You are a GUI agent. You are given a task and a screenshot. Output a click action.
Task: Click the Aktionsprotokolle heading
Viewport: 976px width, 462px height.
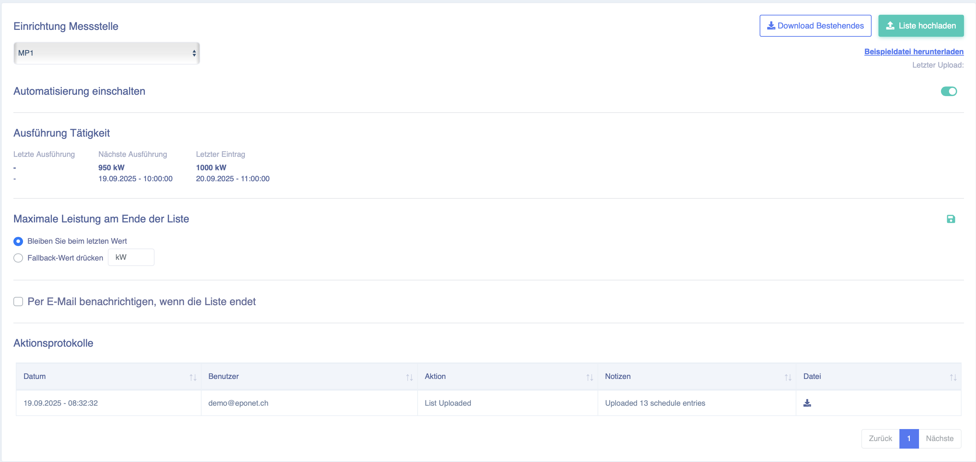(x=54, y=343)
